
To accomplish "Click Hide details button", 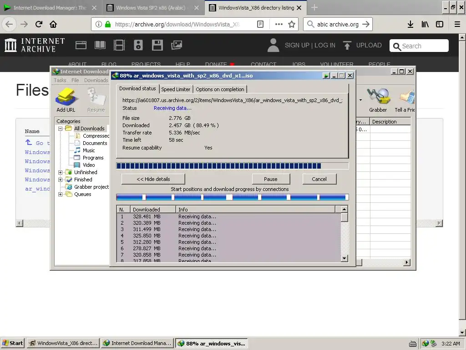I will pyautogui.click(x=153, y=179).
